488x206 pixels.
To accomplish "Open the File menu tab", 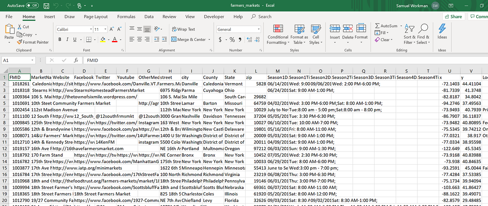I will click(x=9, y=17).
